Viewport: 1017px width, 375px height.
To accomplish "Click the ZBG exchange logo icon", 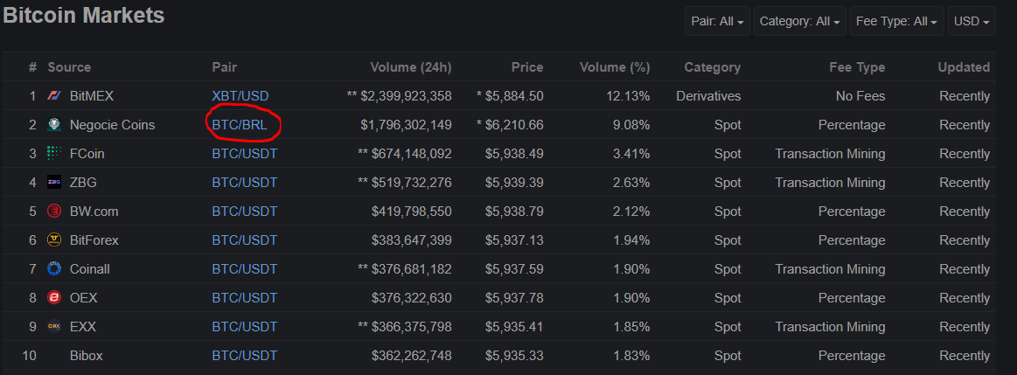I will pyautogui.click(x=54, y=183).
